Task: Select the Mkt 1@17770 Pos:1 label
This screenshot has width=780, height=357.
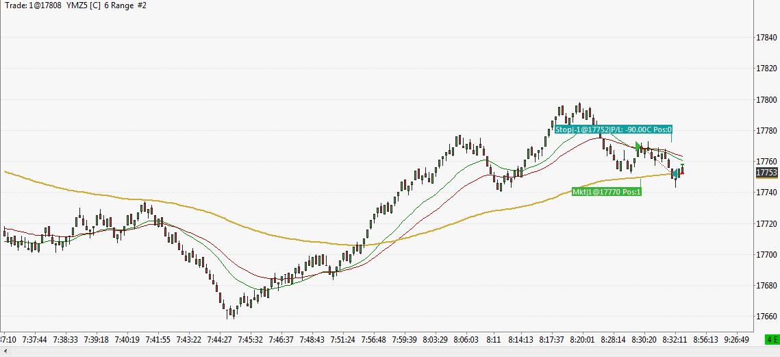Action: point(606,191)
